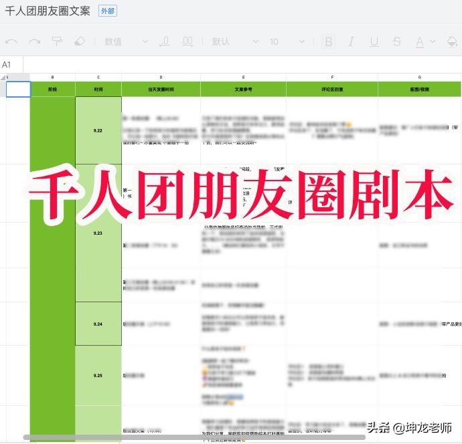
Task: Select the 9.25 date cell
Action: click(98, 375)
